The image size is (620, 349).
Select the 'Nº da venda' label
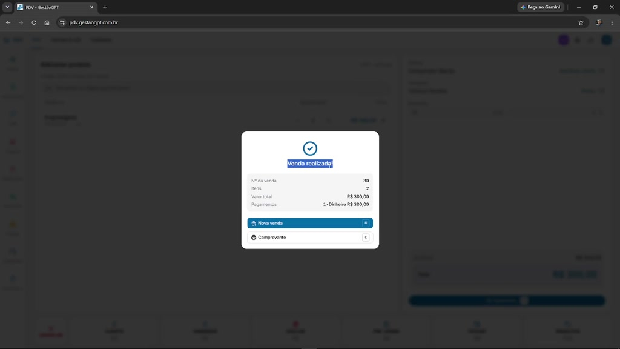[x=264, y=181]
